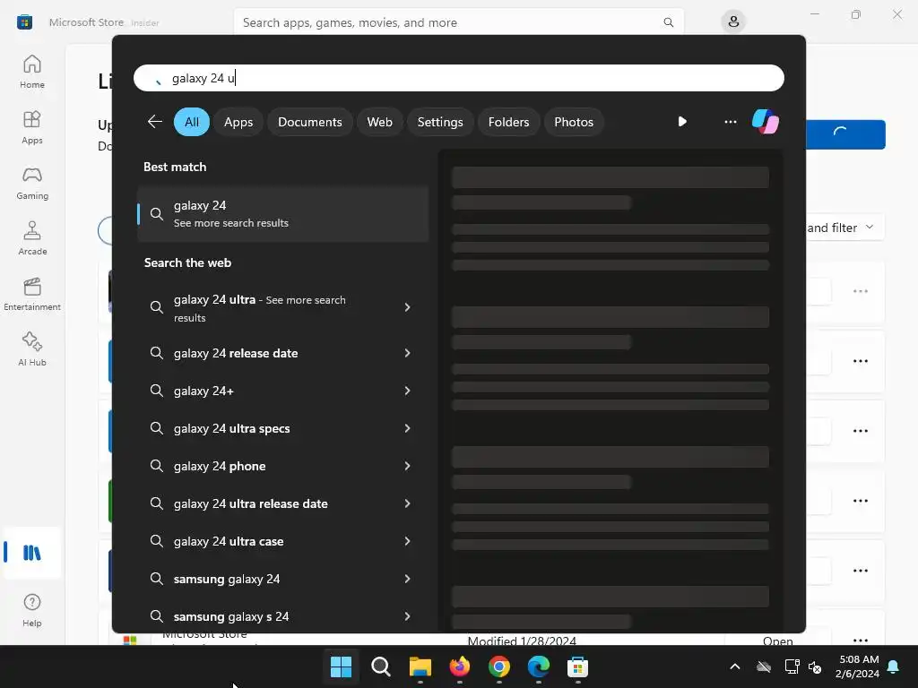Expand chevron for galaxy 24 release date
Viewport: 918px width, 688px height.
(408, 353)
